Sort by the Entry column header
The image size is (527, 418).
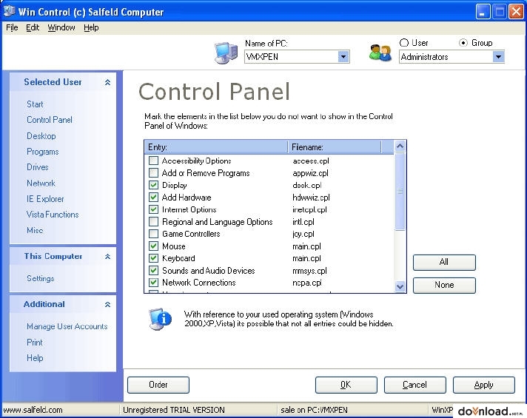pyautogui.click(x=217, y=147)
